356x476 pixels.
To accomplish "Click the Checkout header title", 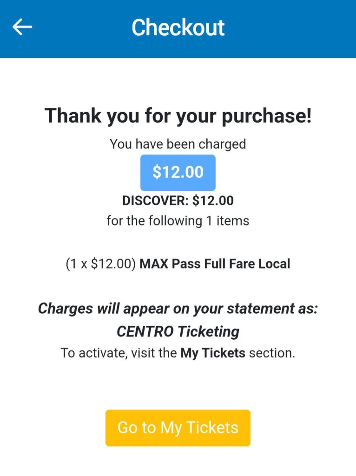I will point(178,27).
